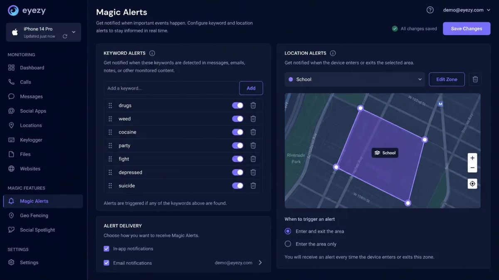Delete the "fight" keyword
This screenshot has height=280, width=499.
pos(253,159)
